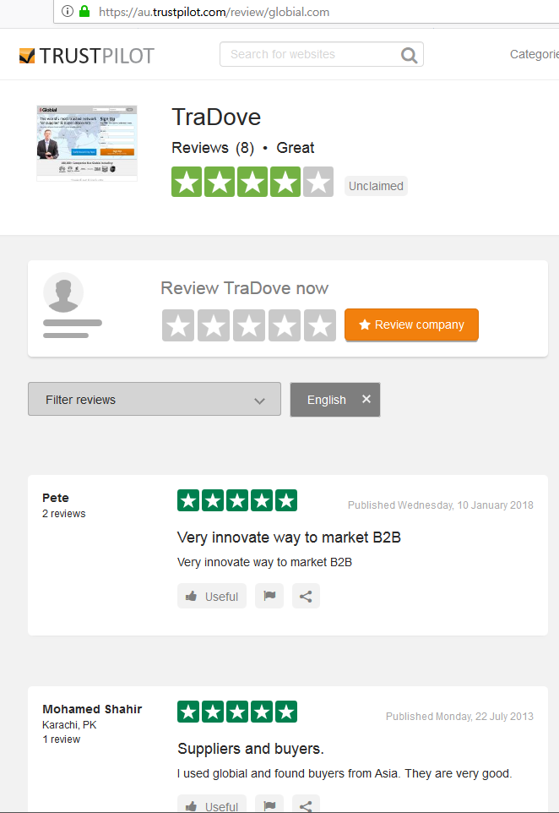Expand the Filter reviews dropdown
559x813 pixels.
pyautogui.click(x=155, y=399)
